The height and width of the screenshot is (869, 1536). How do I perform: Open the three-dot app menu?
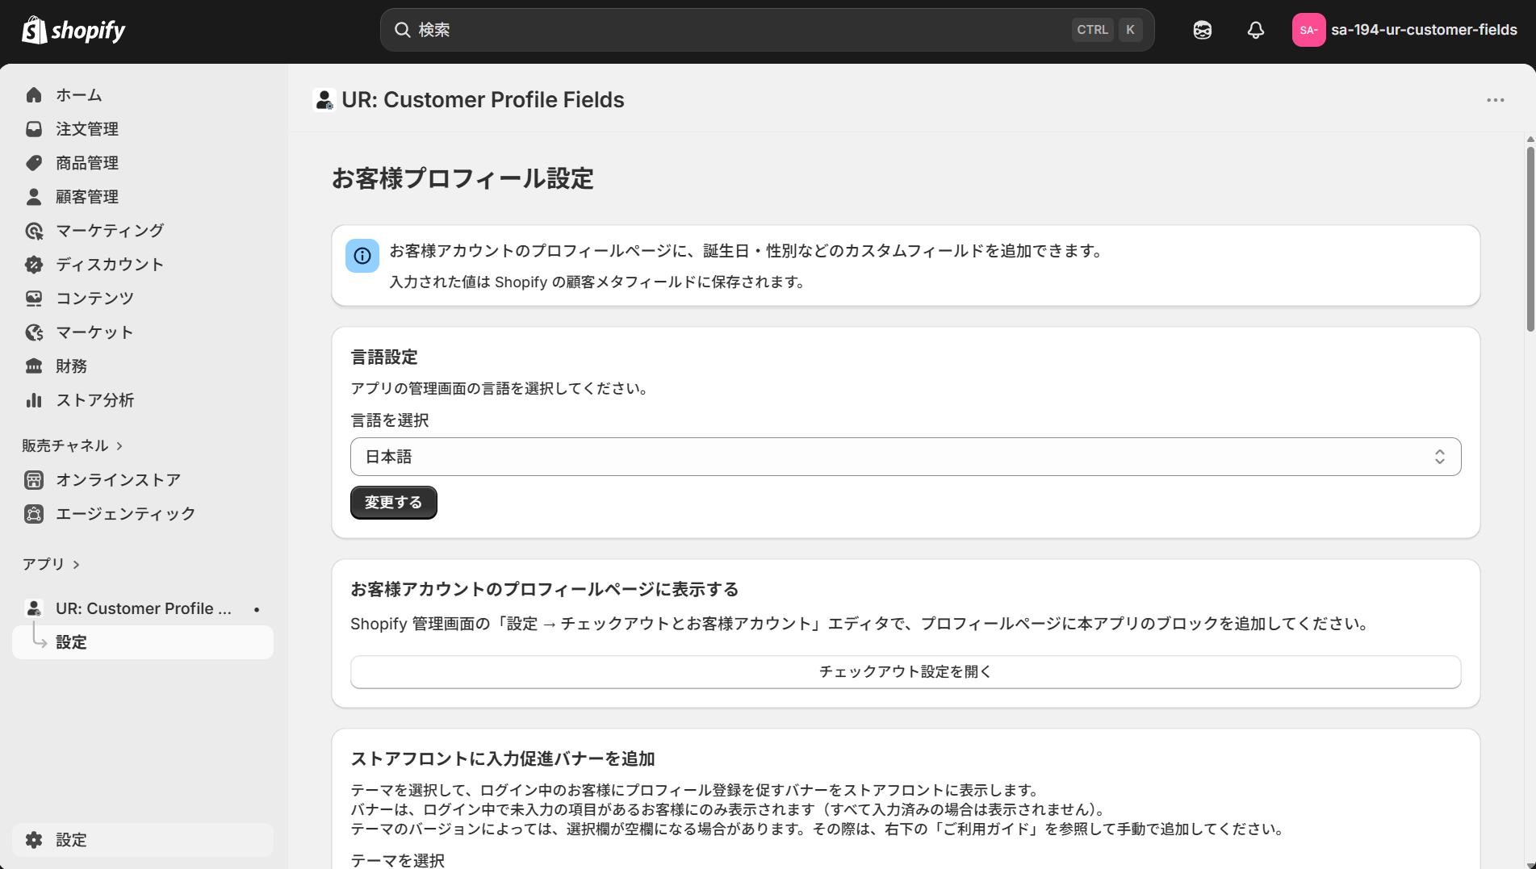[1495, 100]
